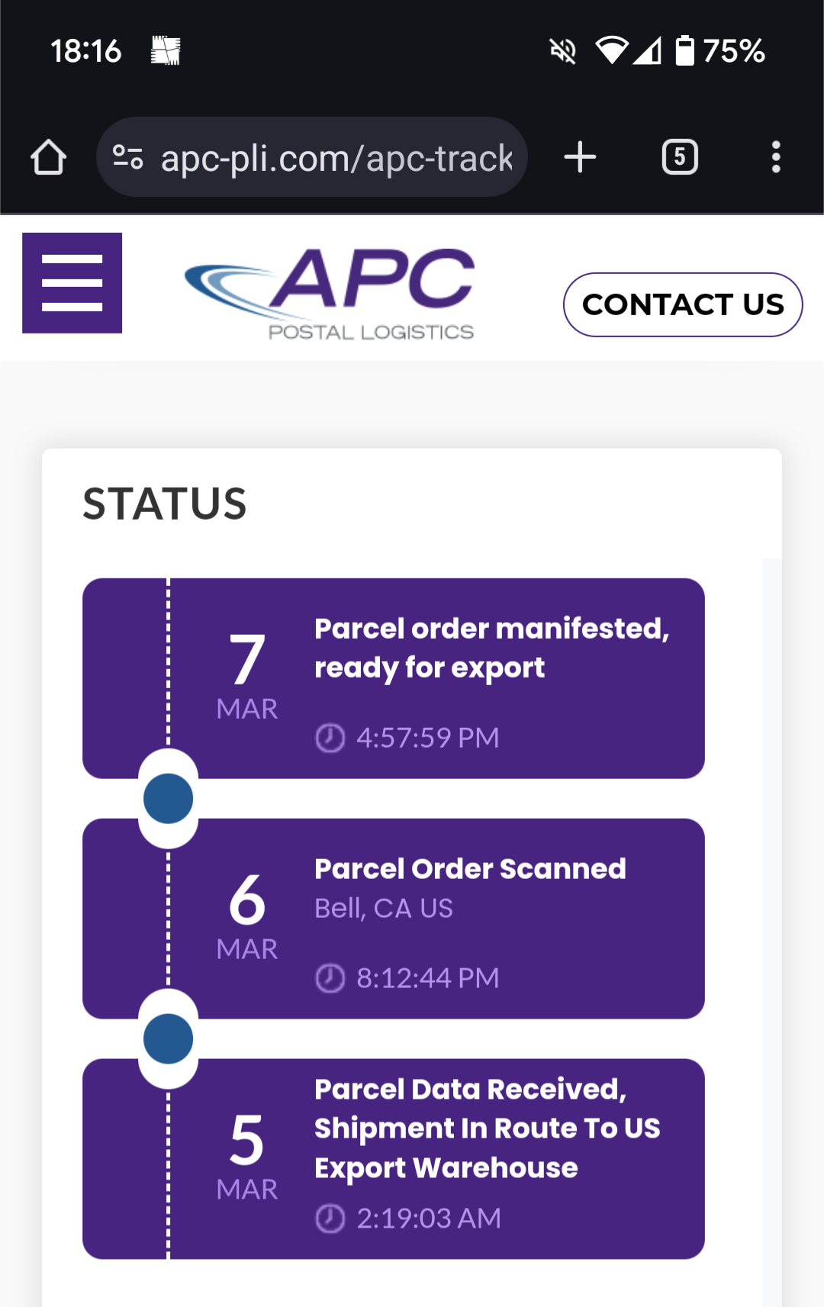Click the CONTACT US button
The height and width of the screenshot is (1307, 824).
pyautogui.click(x=683, y=304)
